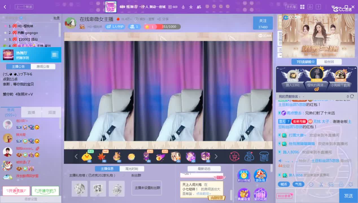Show previous gifts with left arrow
This screenshot has width=358, height=203.
[76, 156]
